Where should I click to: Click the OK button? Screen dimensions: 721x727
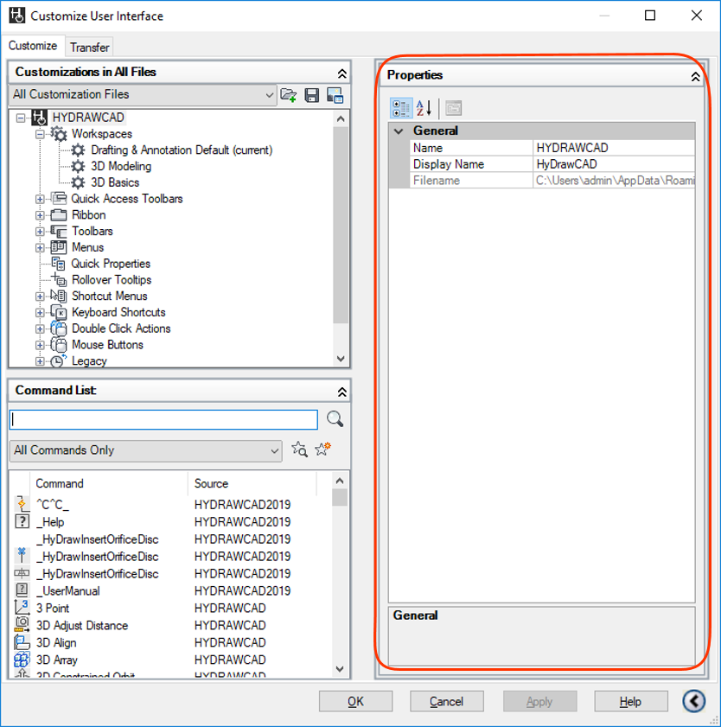(x=355, y=701)
